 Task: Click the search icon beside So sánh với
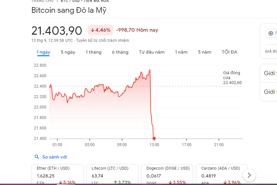pyautogui.click(x=37, y=157)
